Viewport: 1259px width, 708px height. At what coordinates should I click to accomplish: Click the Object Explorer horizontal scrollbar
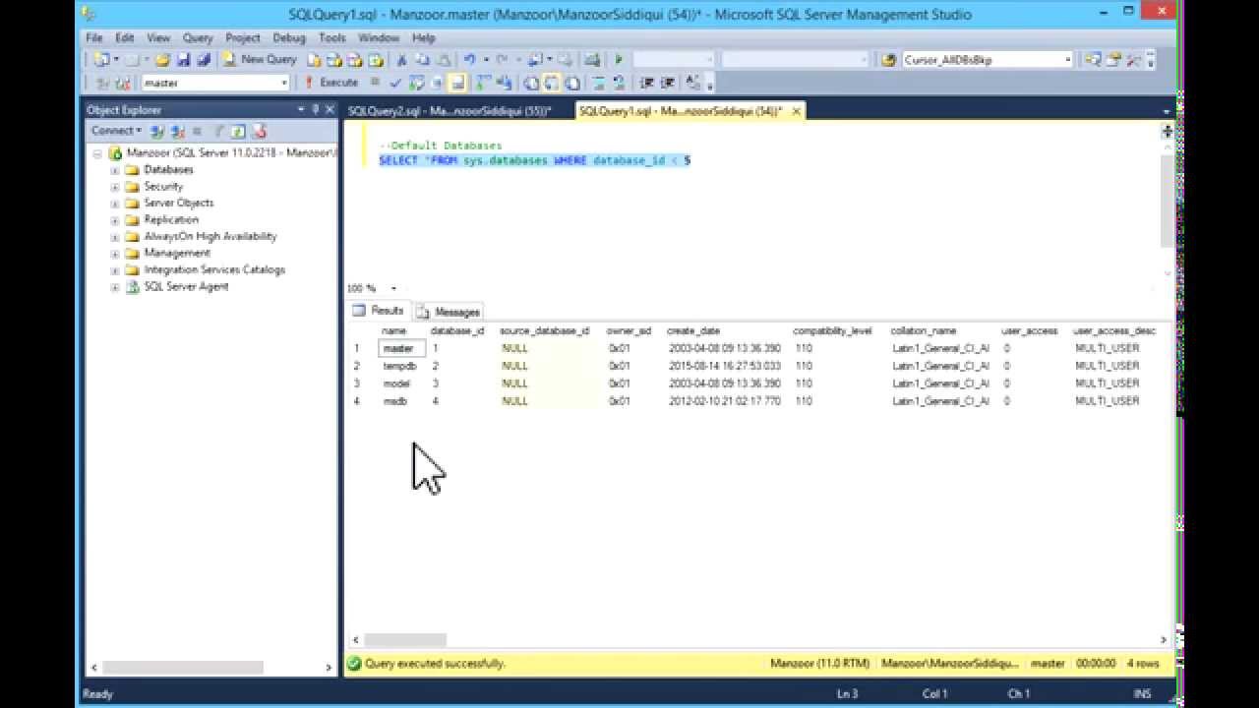[x=183, y=668]
